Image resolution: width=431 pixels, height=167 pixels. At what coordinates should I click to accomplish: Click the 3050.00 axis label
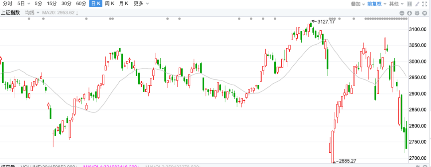click(x=418, y=45)
